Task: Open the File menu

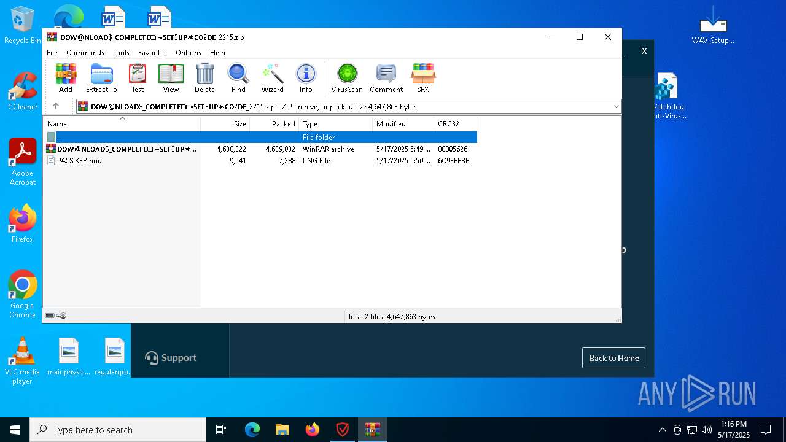Action: [x=52, y=53]
